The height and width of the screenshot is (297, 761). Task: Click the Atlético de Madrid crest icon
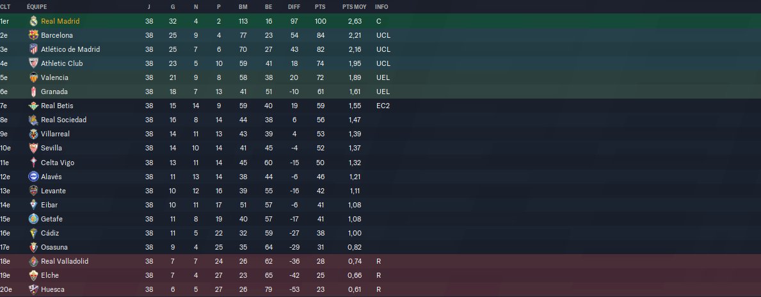(33, 49)
